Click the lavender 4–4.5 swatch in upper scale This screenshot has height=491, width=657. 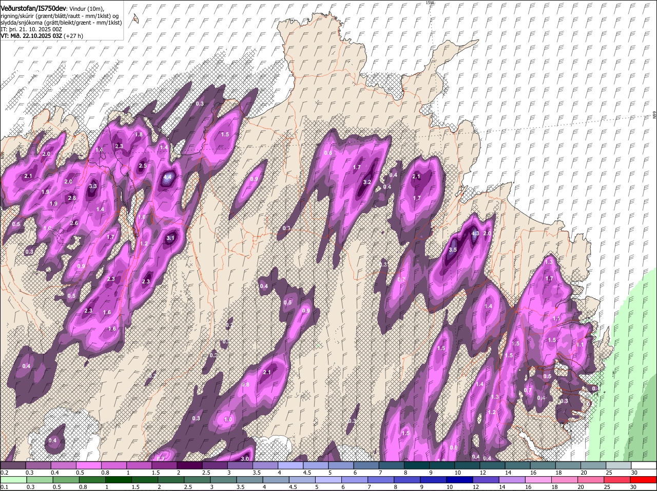click(x=291, y=465)
